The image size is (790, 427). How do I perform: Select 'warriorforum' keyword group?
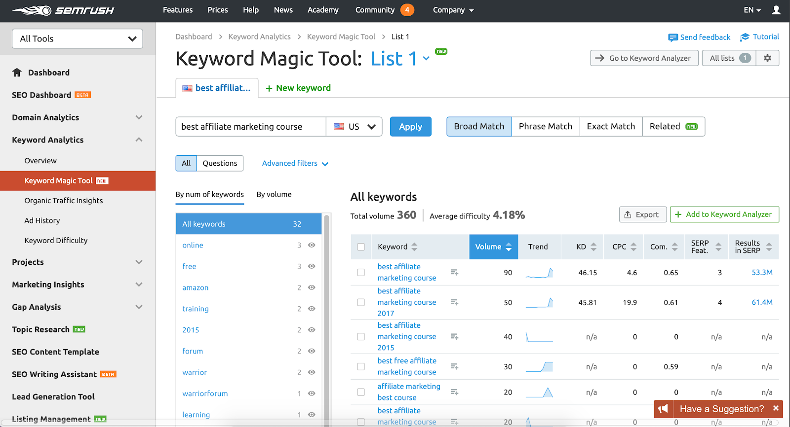tap(205, 393)
